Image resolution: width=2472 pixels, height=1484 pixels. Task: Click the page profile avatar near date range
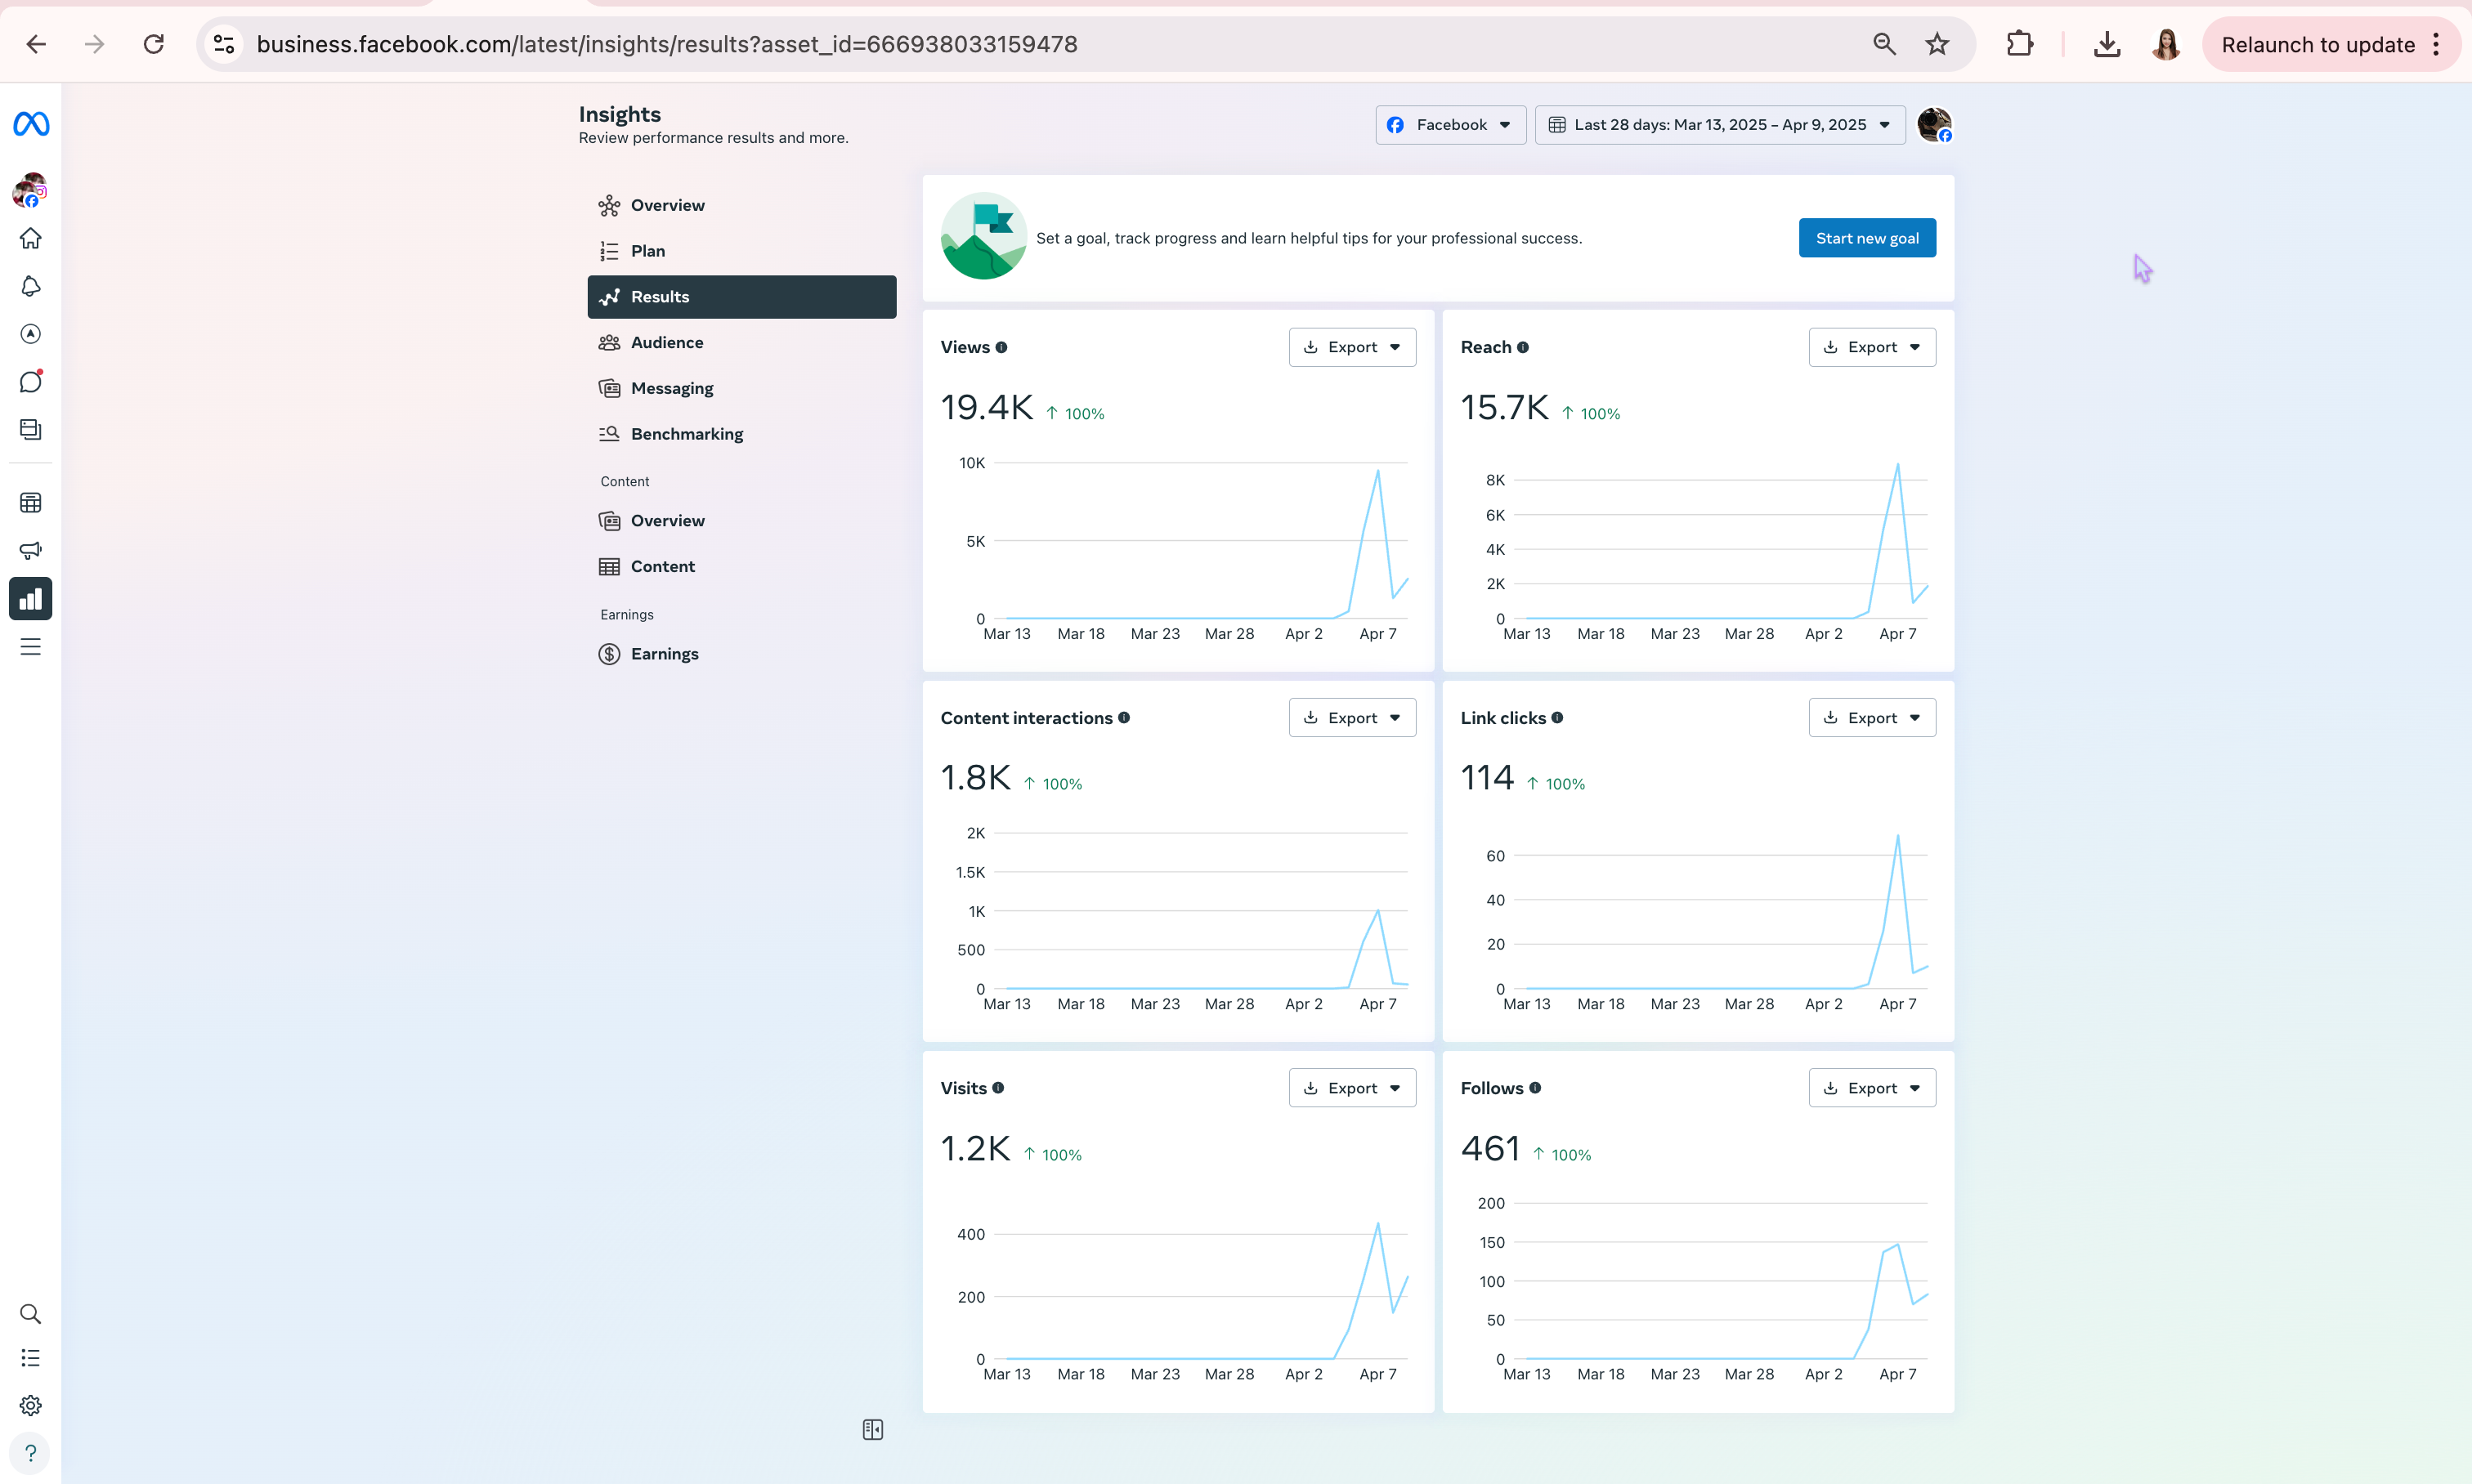1934,125
